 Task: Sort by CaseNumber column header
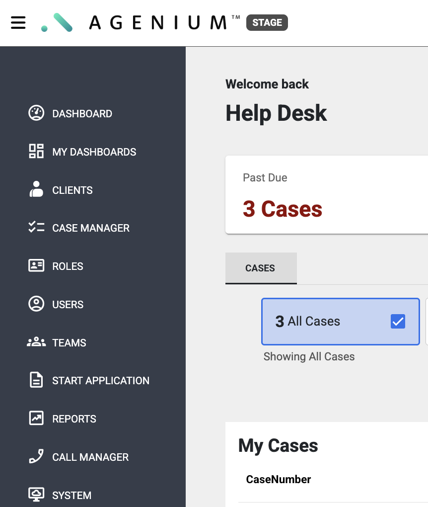pyautogui.click(x=278, y=480)
